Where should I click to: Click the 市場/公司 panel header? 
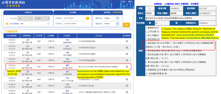pos(28,13)
